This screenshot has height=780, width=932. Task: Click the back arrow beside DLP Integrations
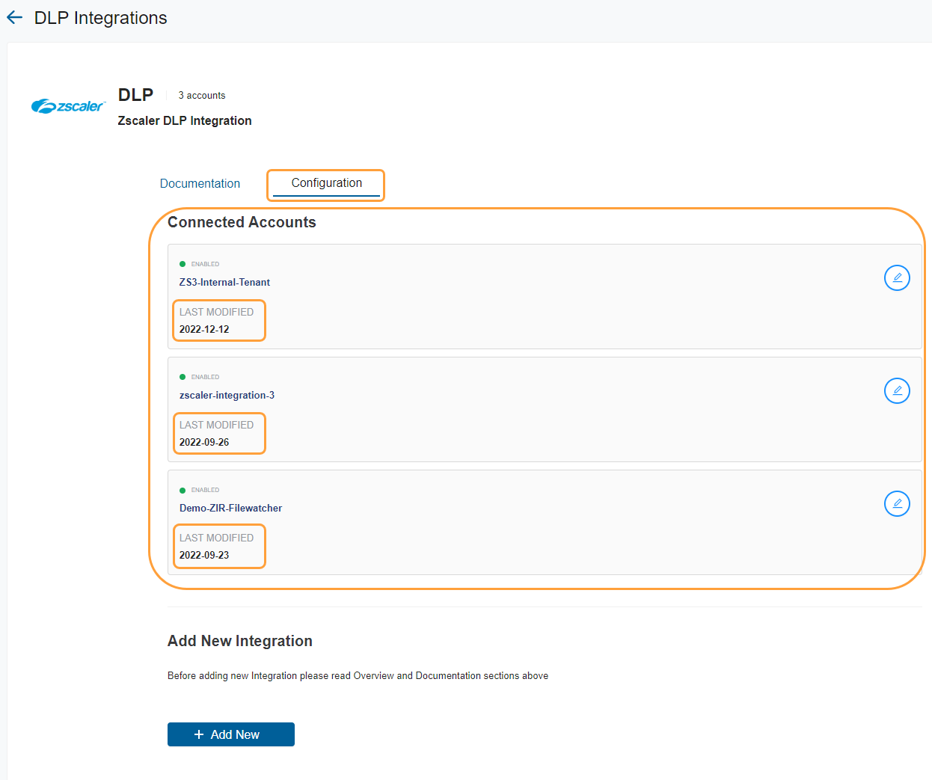(x=14, y=18)
